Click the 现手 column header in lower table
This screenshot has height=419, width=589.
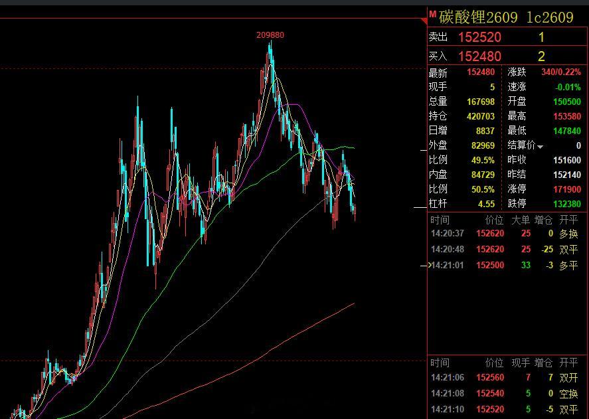point(521,363)
